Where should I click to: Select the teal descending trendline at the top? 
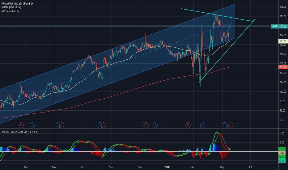click(x=217, y=15)
